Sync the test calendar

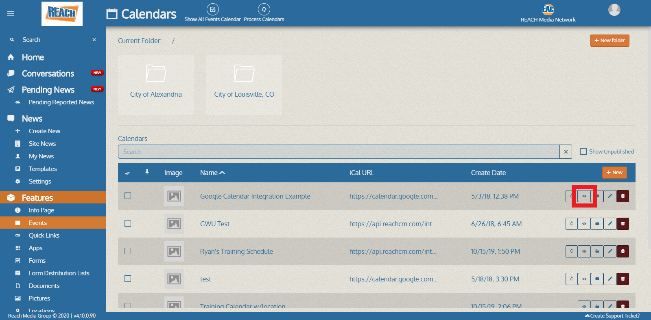tap(572, 279)
